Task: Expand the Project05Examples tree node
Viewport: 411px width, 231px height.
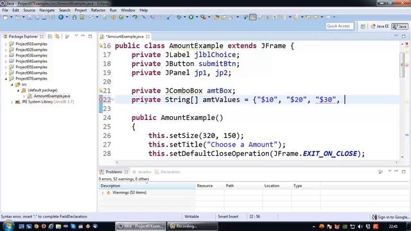Action: point(6,67)
